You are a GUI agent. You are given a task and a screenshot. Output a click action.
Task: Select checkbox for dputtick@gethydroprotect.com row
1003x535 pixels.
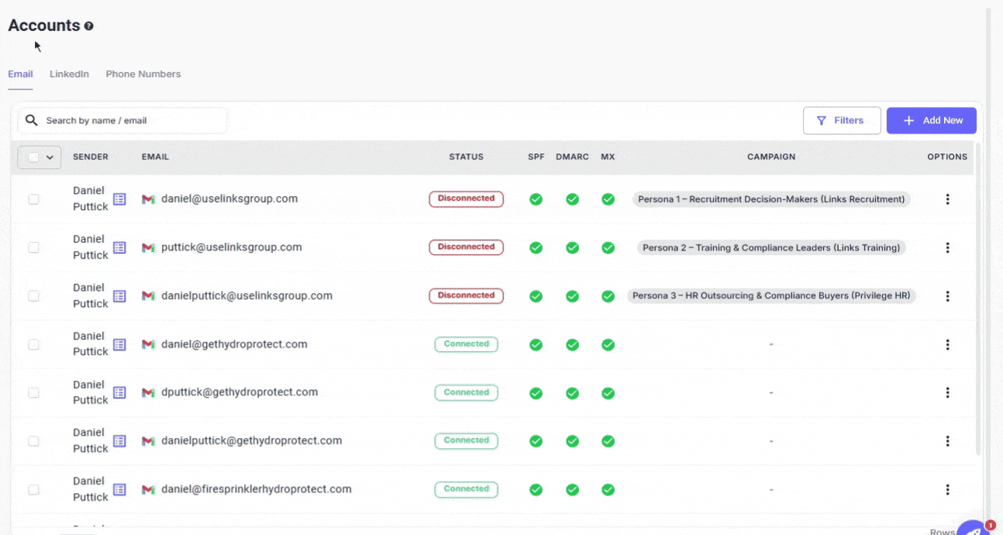tap(33, 393)
